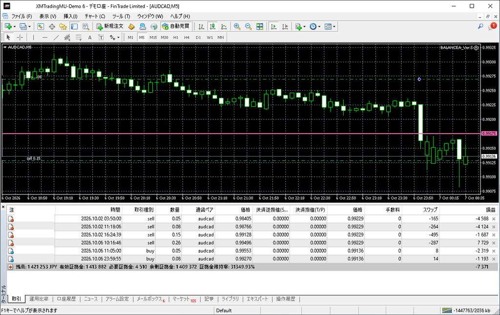The height and width of the screenshot is (315, 500).
Task: Open the Market Watch window icon
Action: pos(41,27)
